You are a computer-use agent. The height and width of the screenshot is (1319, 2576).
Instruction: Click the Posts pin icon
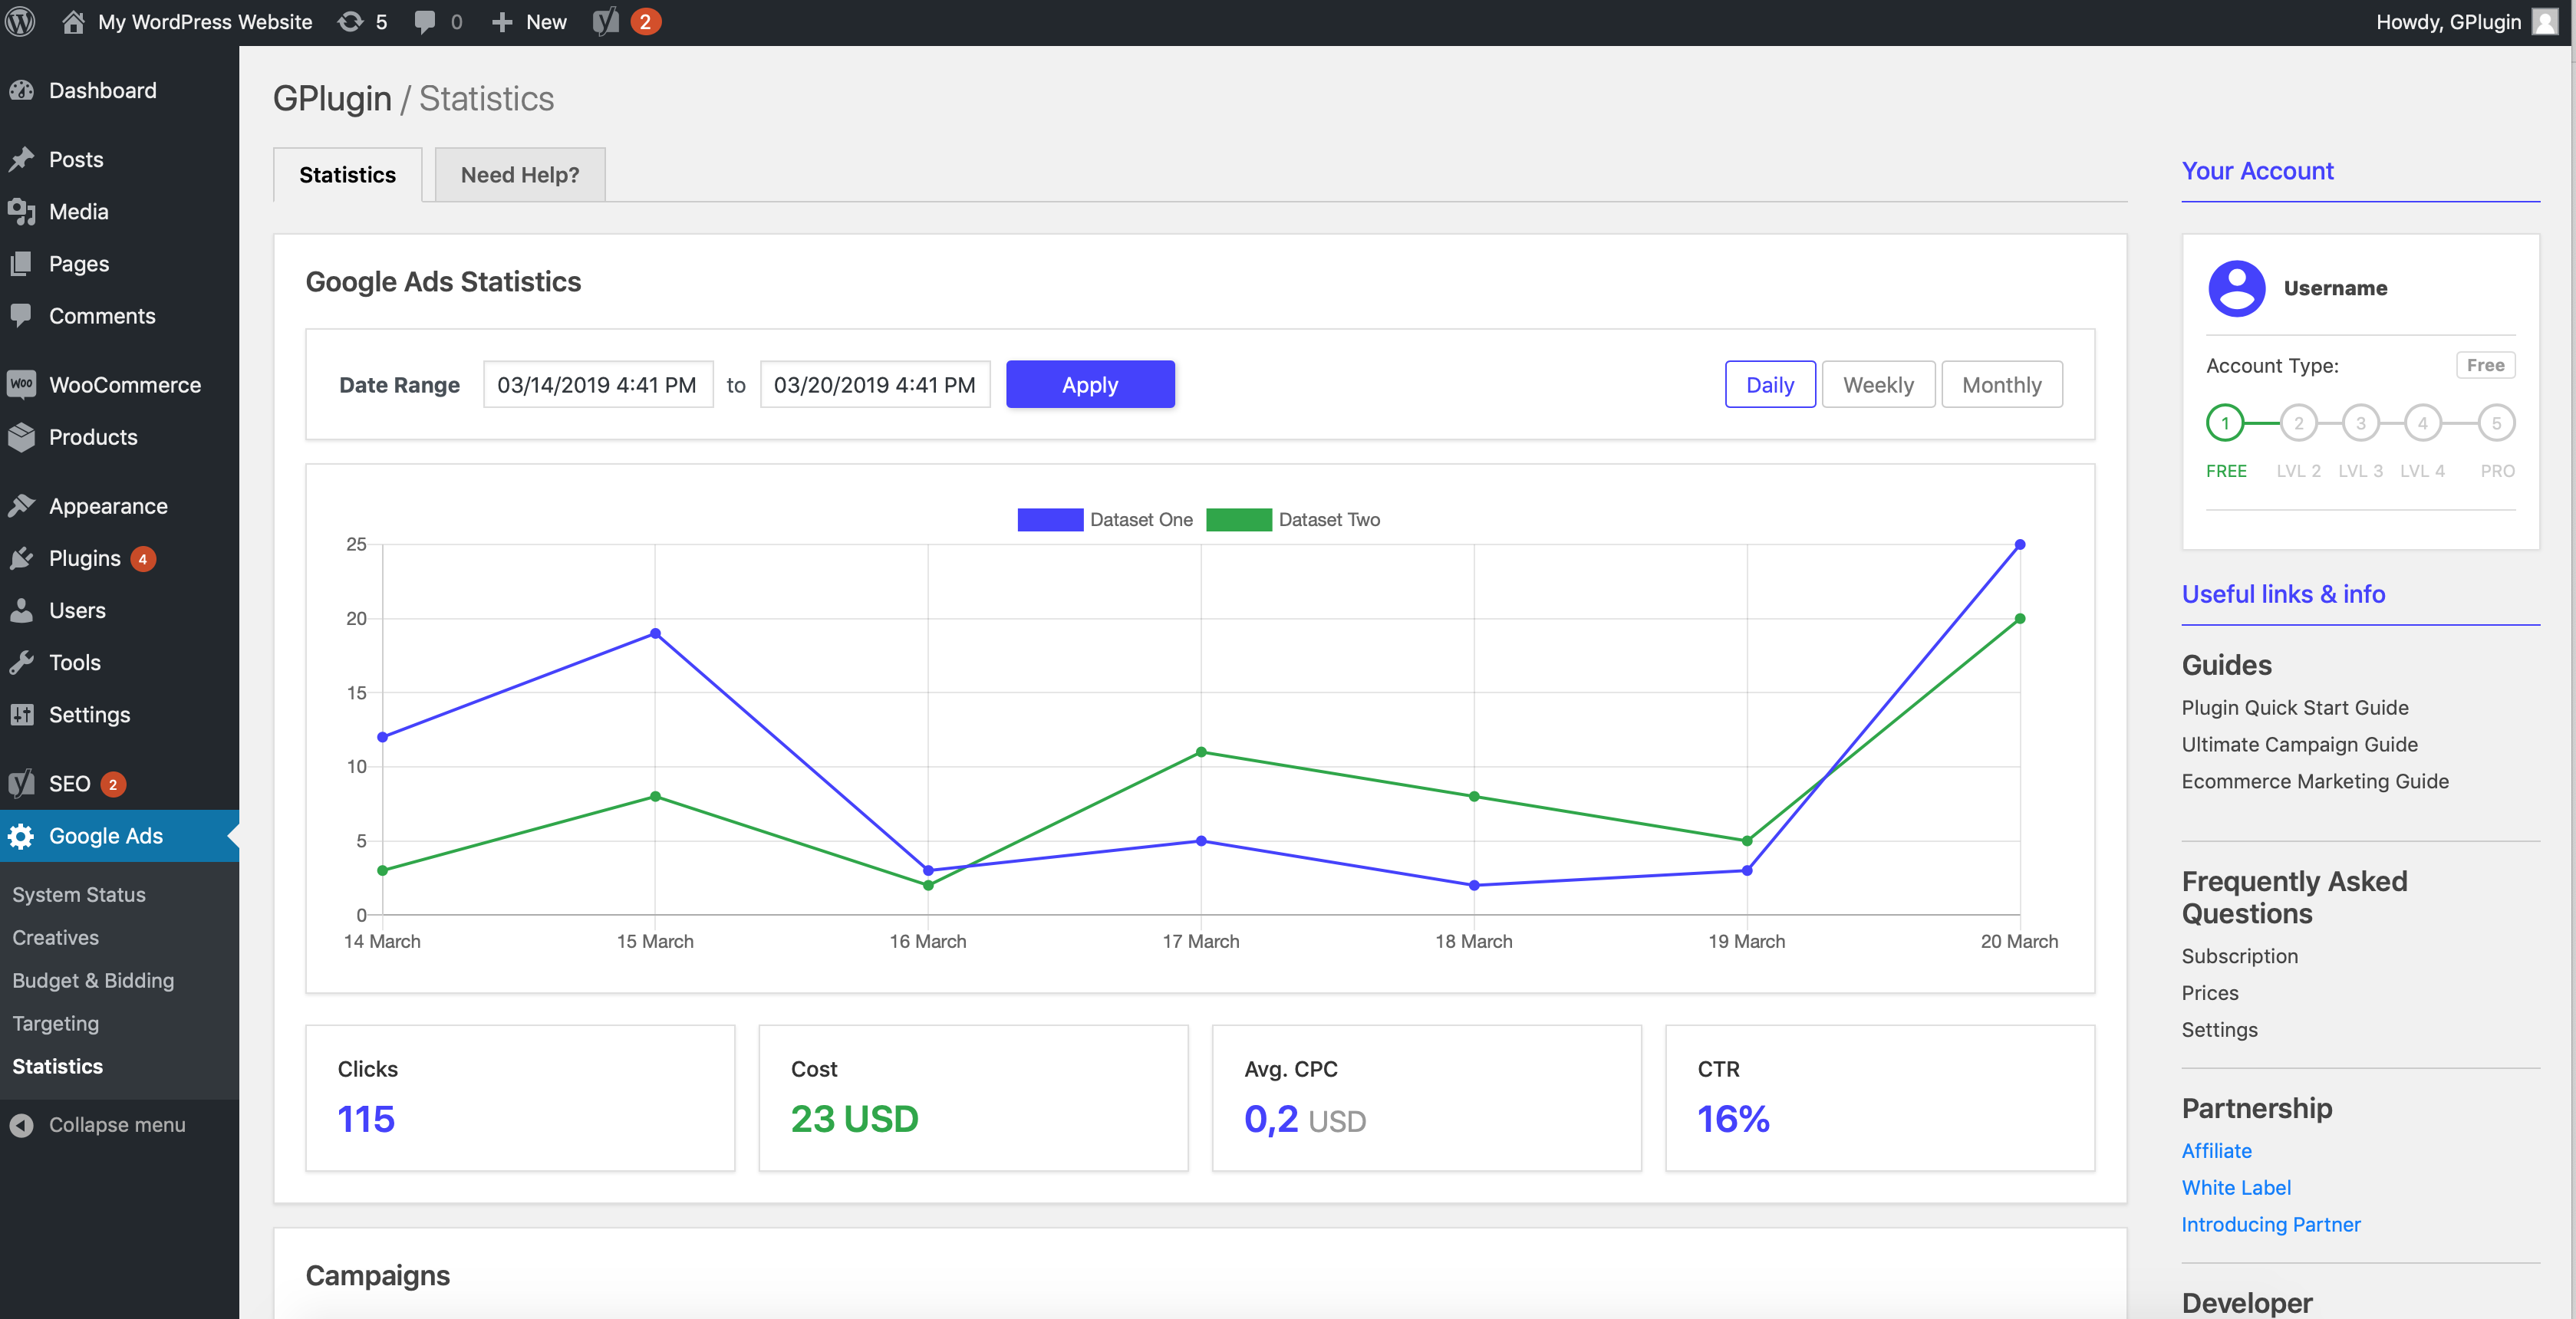pyautogui.click(x=22, y=160)
